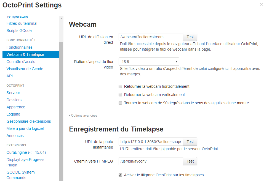Open Mise à jour du logiciel
The width and height of the screenshot is (264, 181).
click(25, 129)
